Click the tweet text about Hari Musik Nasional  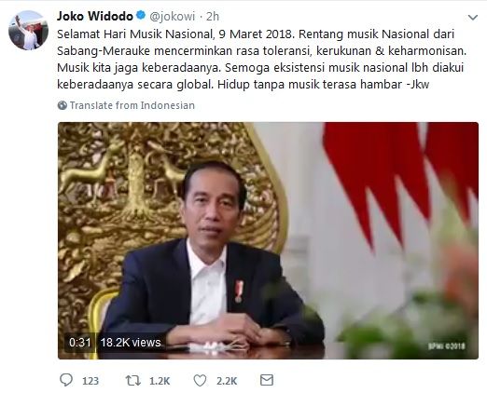tap(262, 59)
